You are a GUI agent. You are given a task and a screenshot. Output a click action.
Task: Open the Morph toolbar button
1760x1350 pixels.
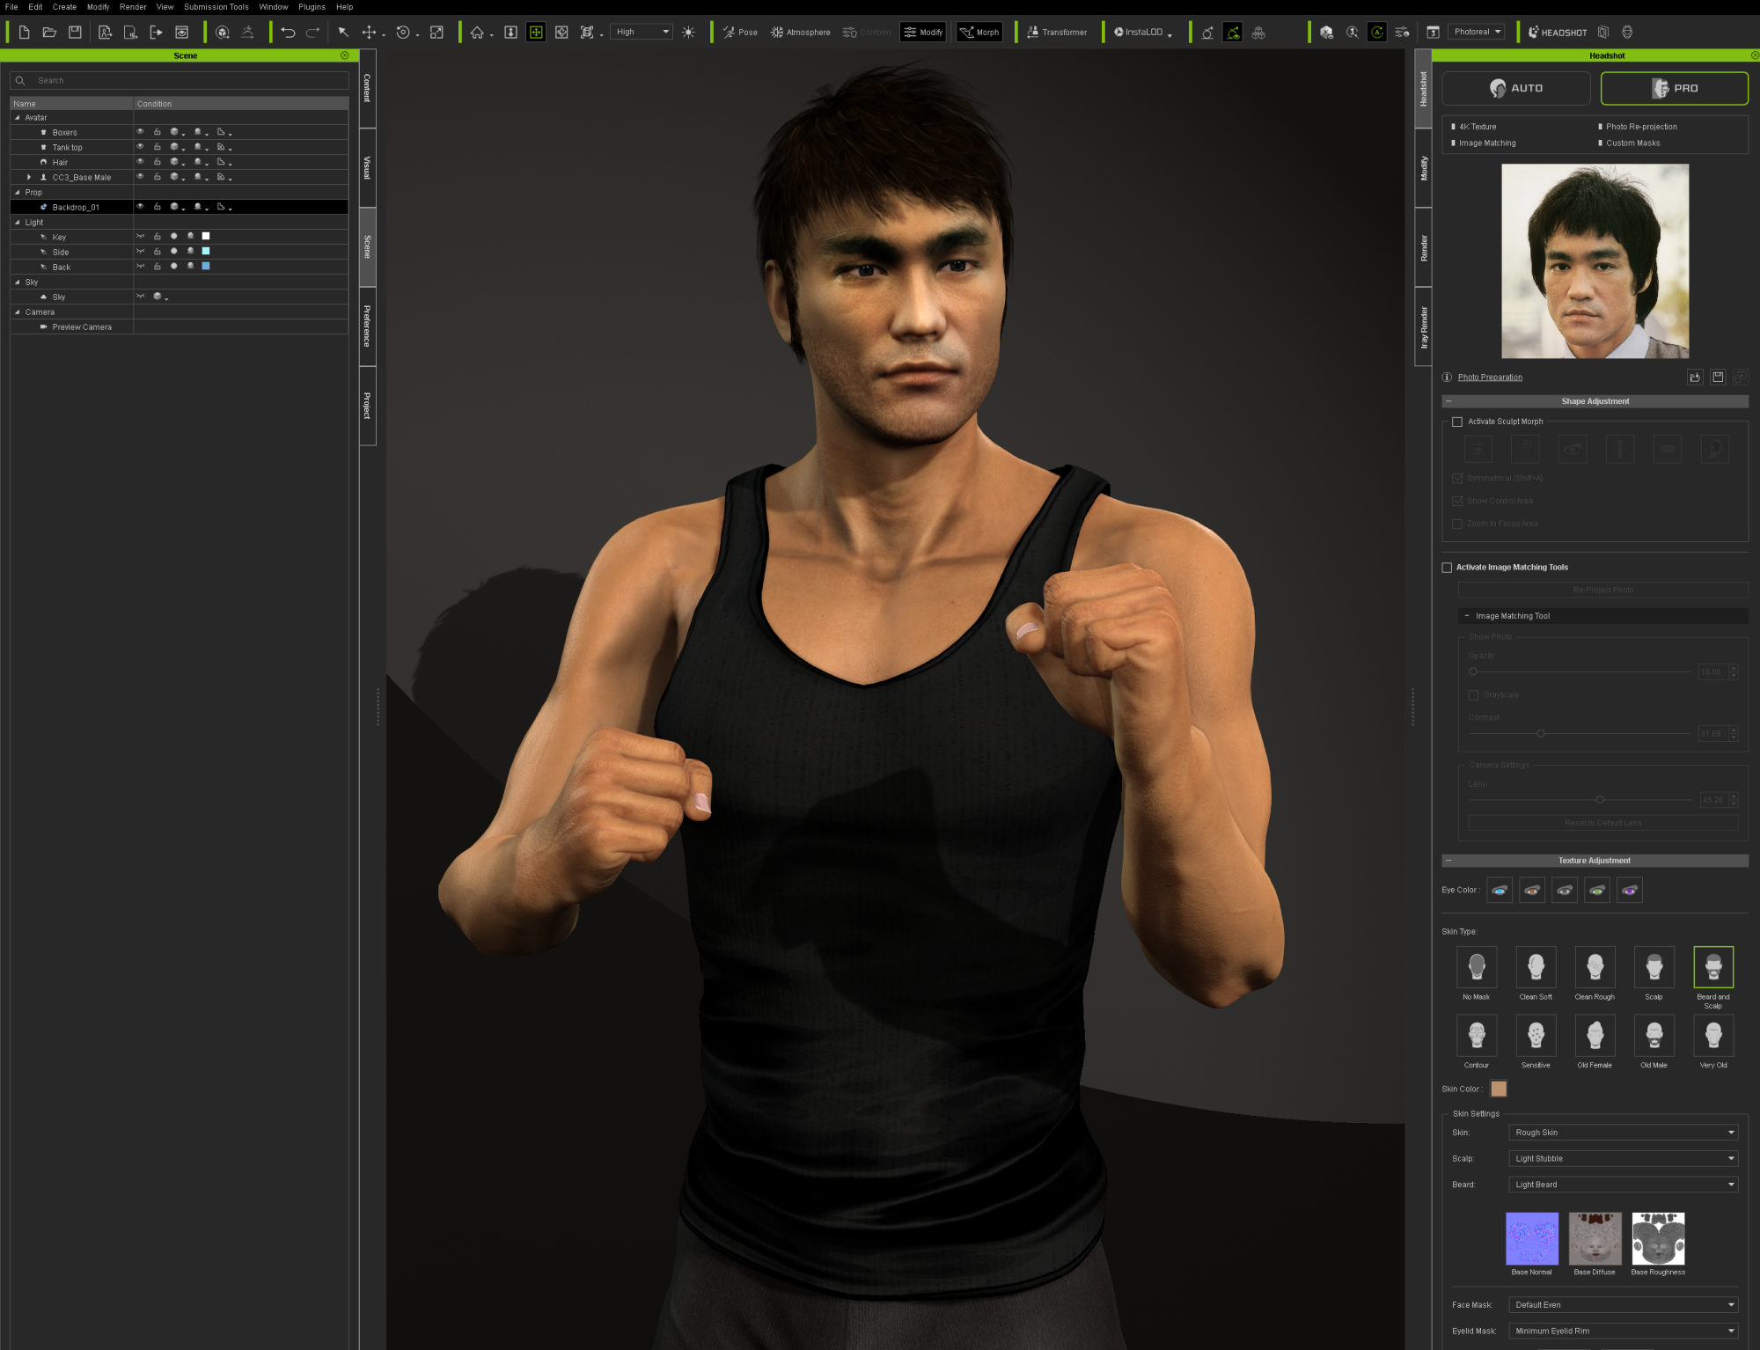pos(979,33)
